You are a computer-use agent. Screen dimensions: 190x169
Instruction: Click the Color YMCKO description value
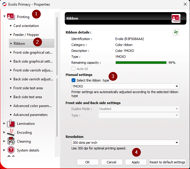(x=125, y=51)
